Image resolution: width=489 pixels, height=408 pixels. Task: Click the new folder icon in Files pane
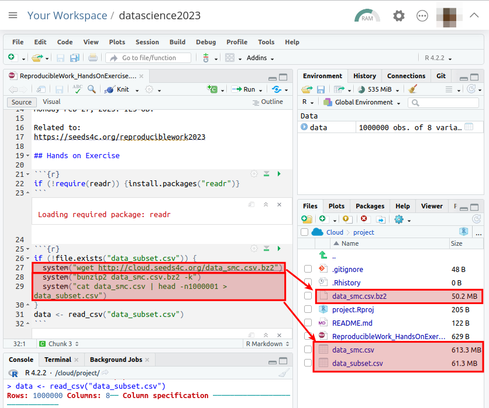[x=307, y=219]
